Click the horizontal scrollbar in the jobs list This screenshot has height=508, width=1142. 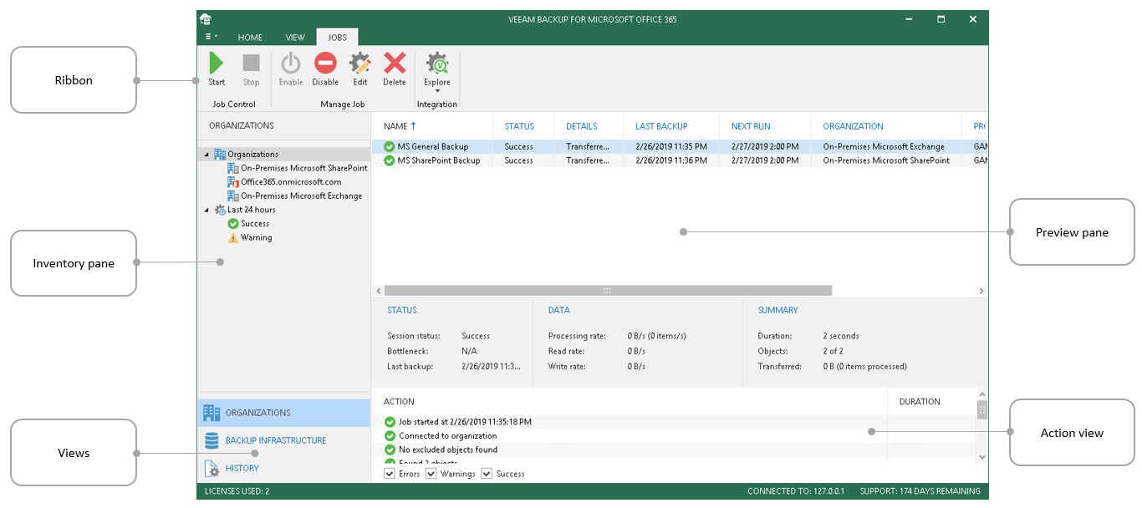[x=607, y=291]
